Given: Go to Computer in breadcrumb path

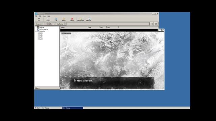Looking at the screenshot, I should tap(39, 24).
